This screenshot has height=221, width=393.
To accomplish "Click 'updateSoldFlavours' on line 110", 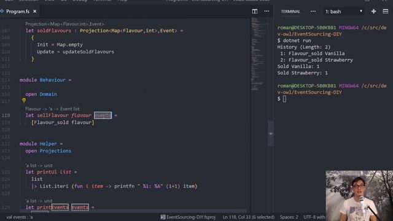I will (88, 52).
